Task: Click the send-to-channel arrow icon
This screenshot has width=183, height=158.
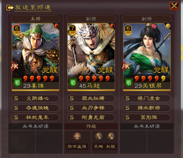Action: (10, 8)
